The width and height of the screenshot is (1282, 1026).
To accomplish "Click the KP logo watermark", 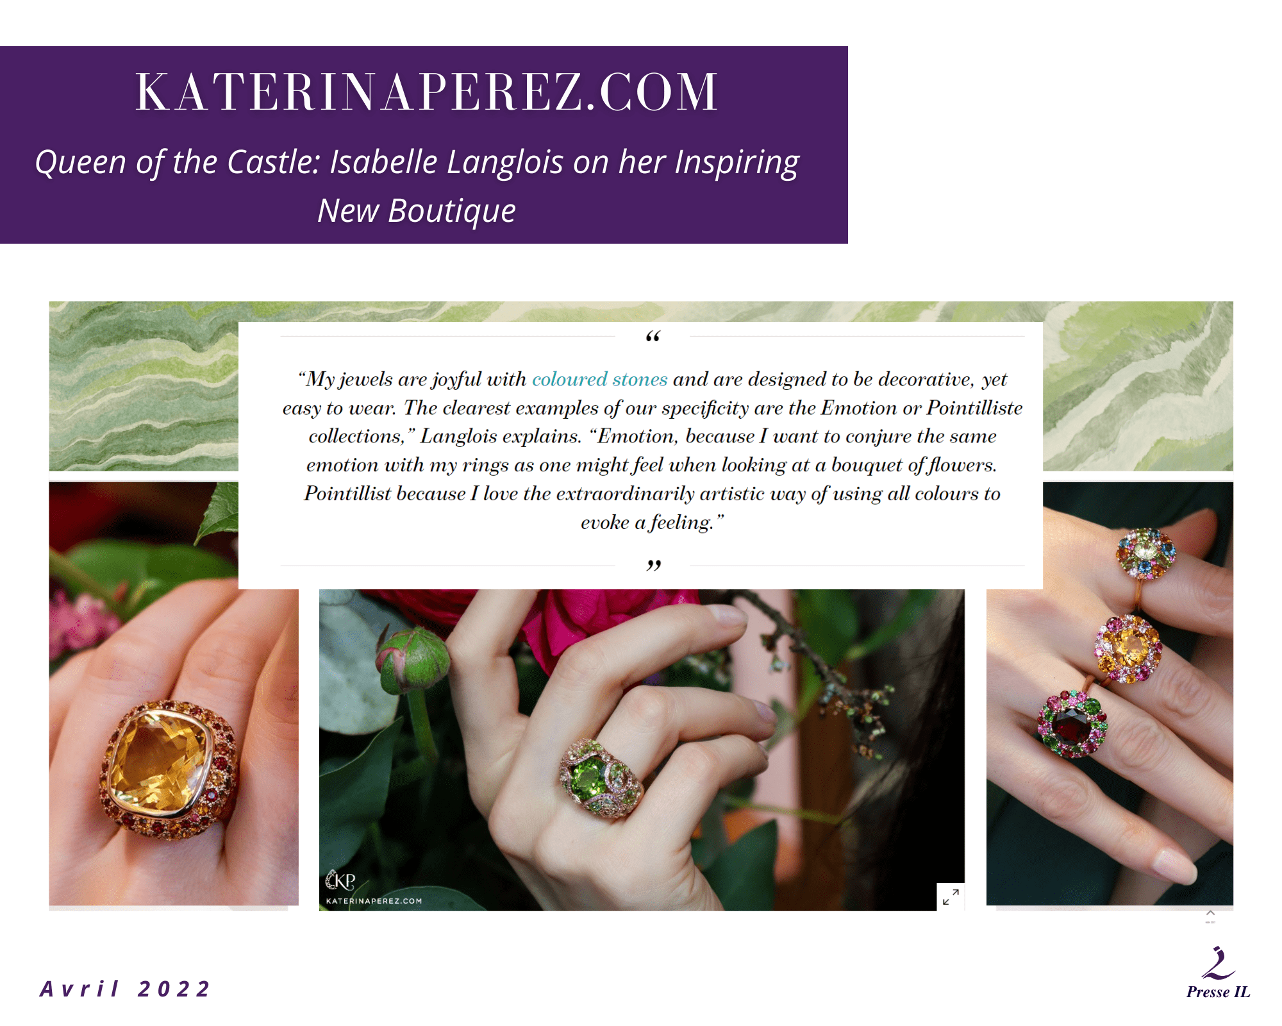I will (x=340, y=880).
